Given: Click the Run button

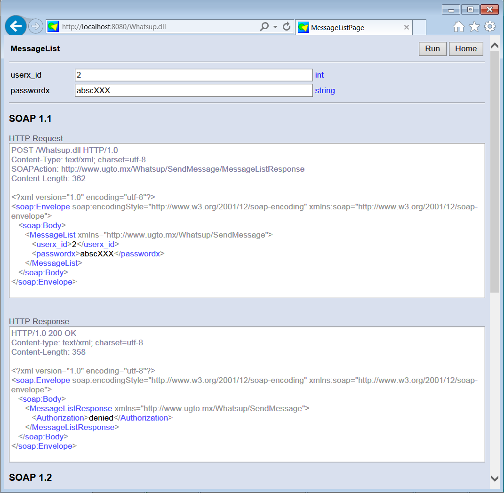Looking at the screenshot, I should (x=432, y=49).
